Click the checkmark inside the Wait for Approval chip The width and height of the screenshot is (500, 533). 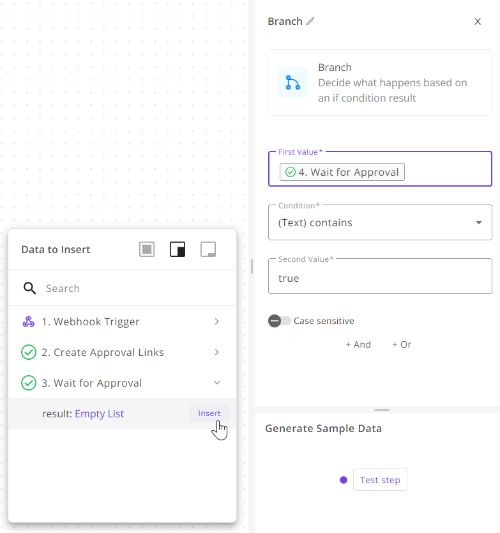(x=291, y=172)
